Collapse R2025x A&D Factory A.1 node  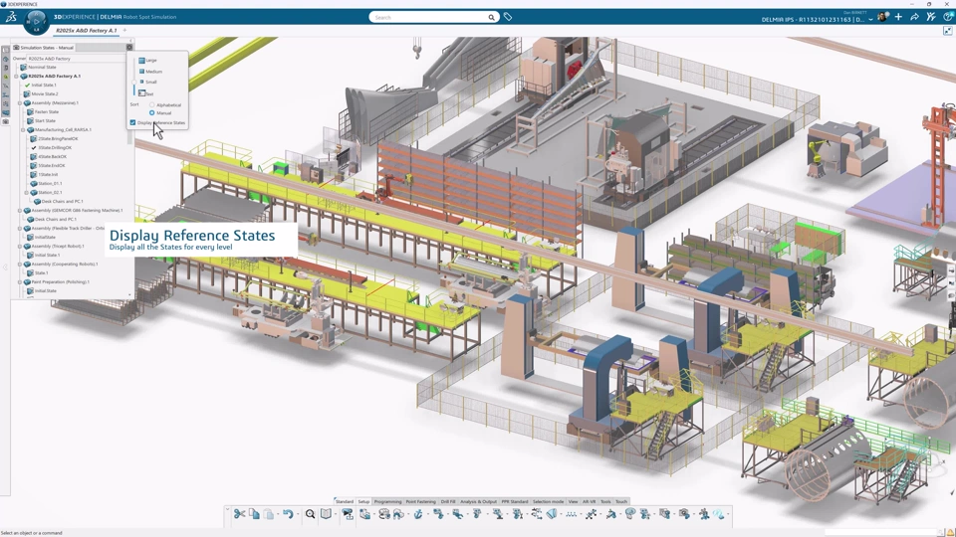click(17, 77)
